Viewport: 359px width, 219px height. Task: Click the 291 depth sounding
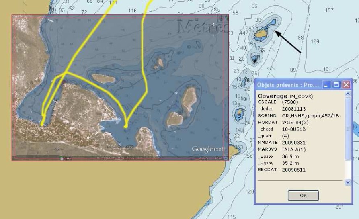click(339, 207)
